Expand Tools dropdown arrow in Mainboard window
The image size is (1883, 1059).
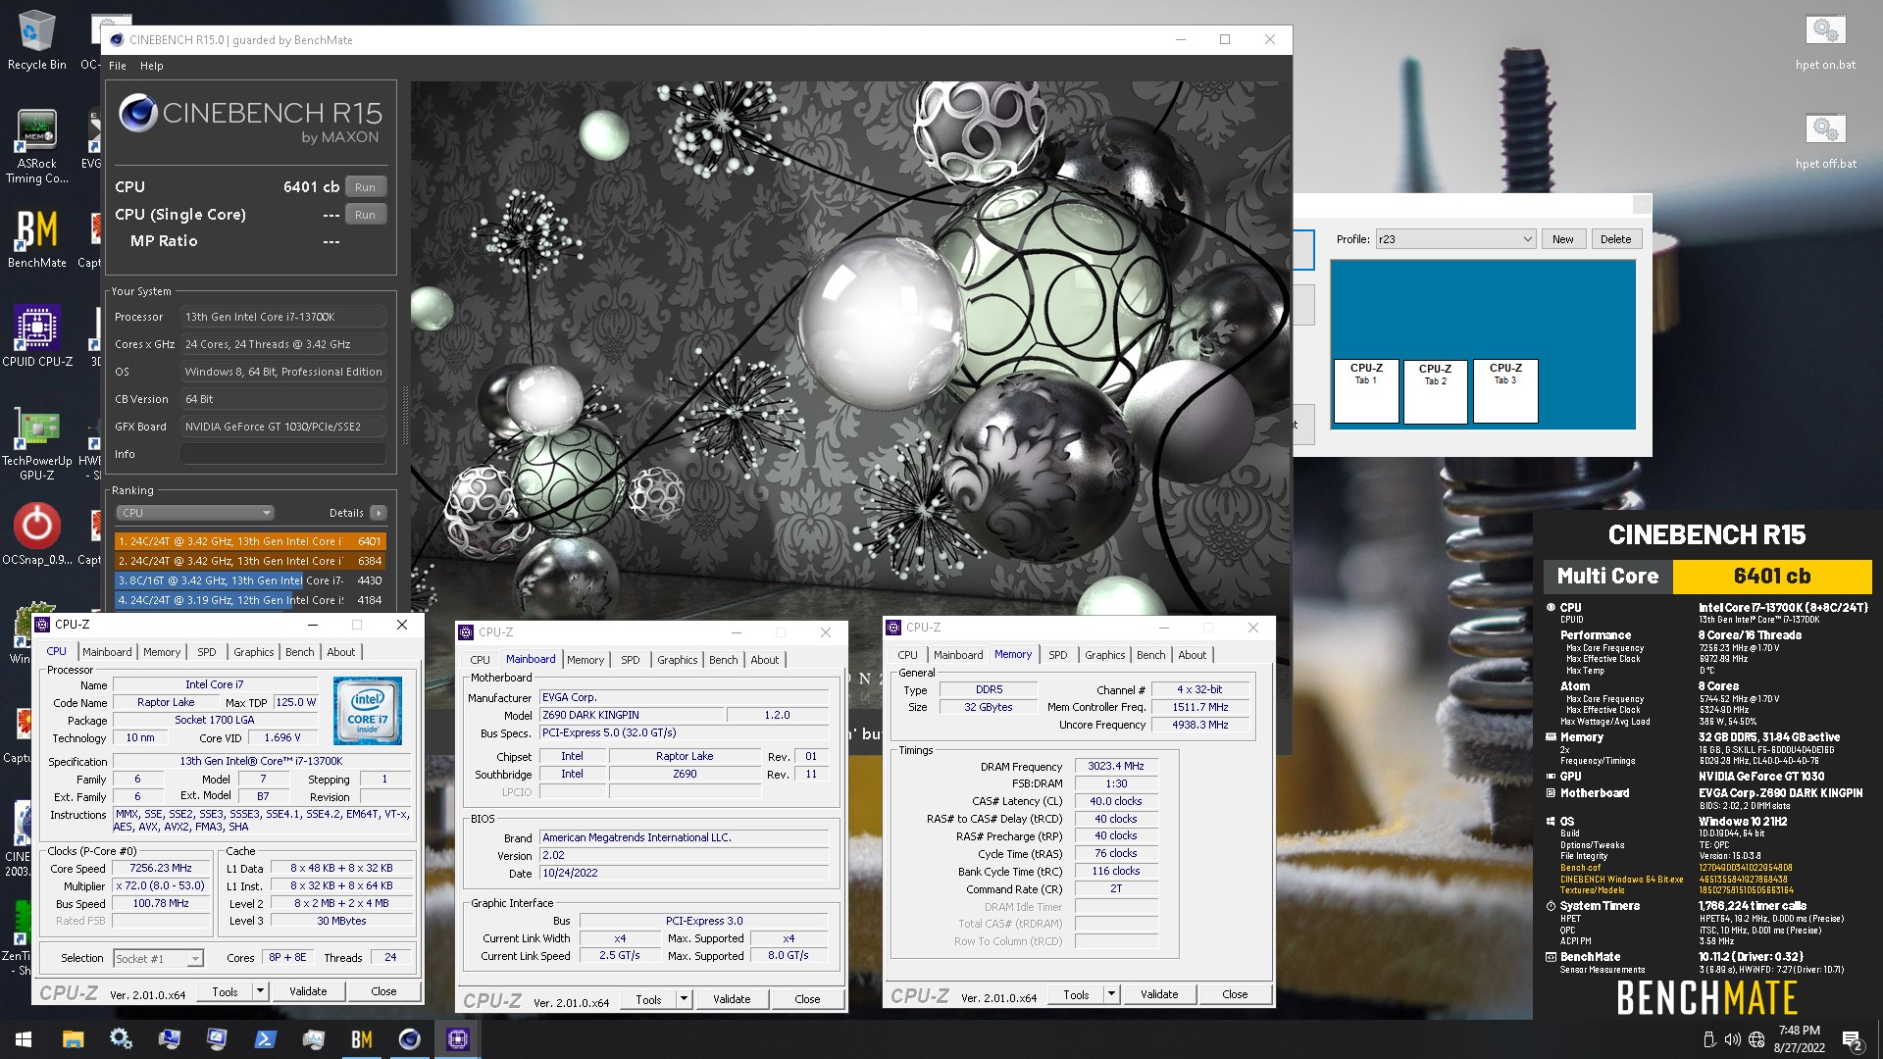pos(684,999)
